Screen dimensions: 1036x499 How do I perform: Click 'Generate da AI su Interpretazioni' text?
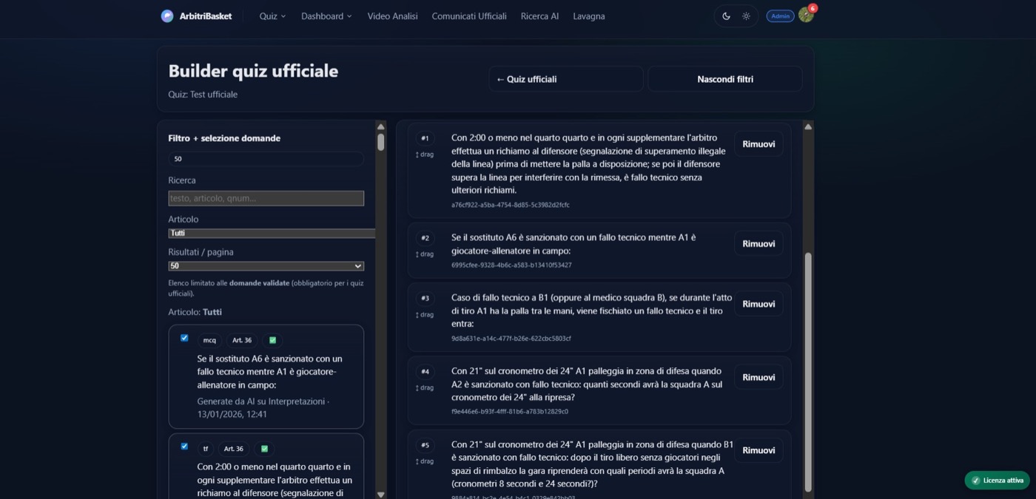tap(260, 401)
